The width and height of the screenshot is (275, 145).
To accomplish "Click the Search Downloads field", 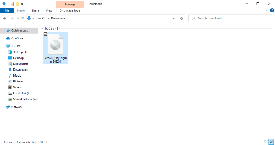I will tap(230, 18).
